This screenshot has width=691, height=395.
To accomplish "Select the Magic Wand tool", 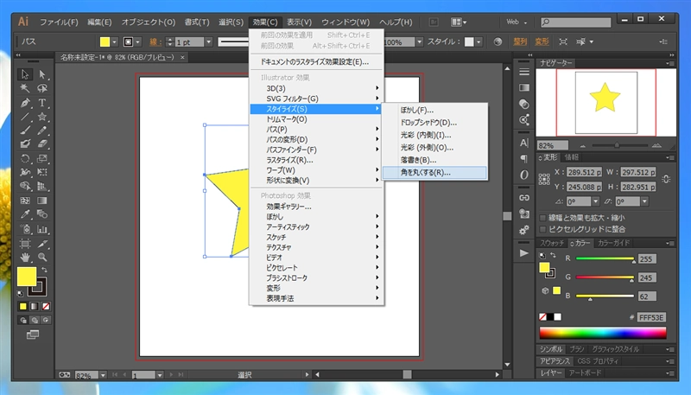I will [x=25, y=89].
